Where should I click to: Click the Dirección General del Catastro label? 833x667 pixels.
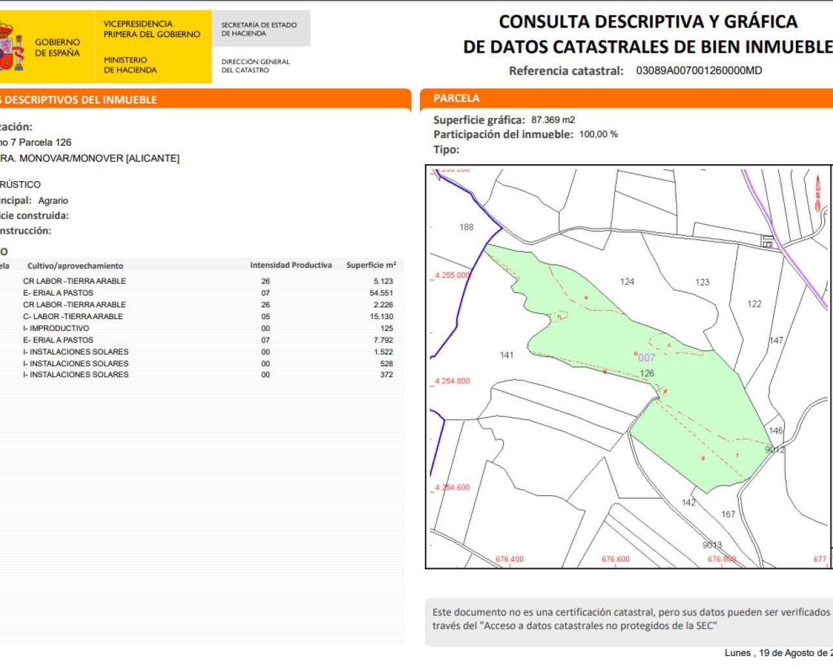click(x=255, y=66)
